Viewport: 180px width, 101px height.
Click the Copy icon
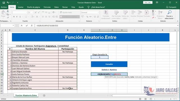point(8,14)
